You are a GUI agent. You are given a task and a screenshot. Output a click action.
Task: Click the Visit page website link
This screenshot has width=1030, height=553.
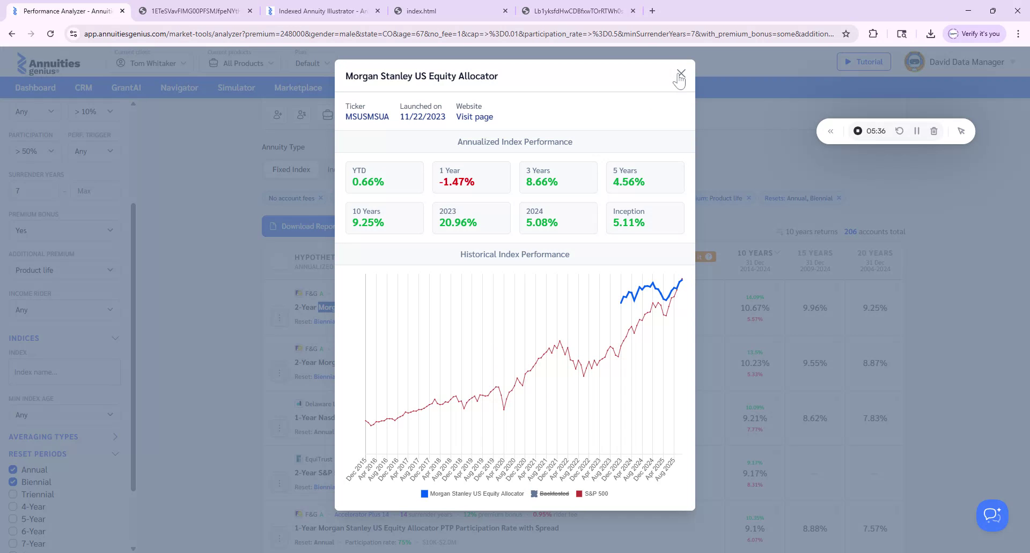click(474, 117)
